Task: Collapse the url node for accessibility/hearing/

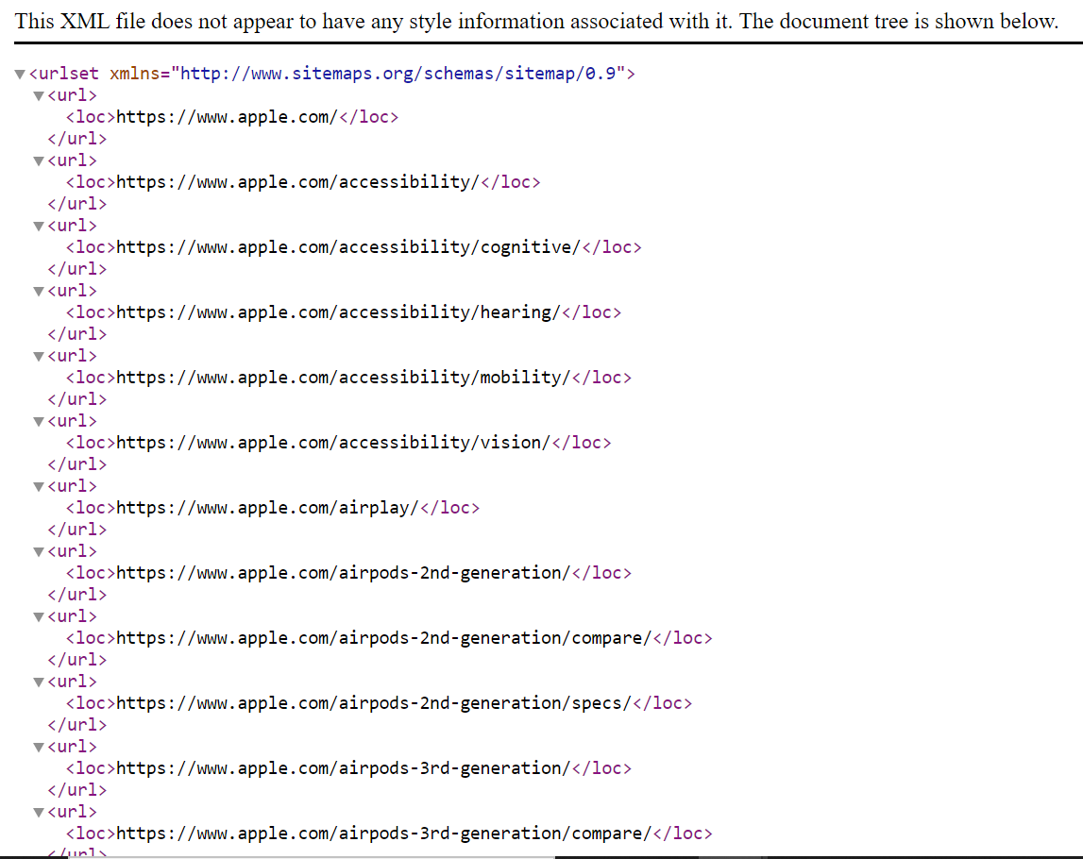Action: pyautogui.click(x=39, y=292)
